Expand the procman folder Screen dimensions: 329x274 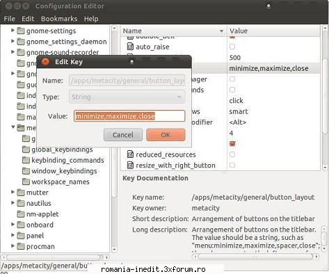click(x=13, y=245)
